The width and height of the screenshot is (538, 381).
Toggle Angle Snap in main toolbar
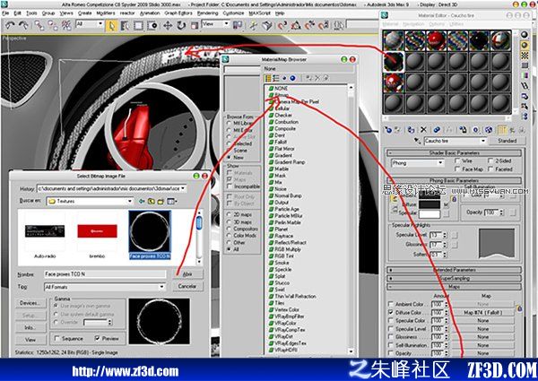click(x=296, y=25)
